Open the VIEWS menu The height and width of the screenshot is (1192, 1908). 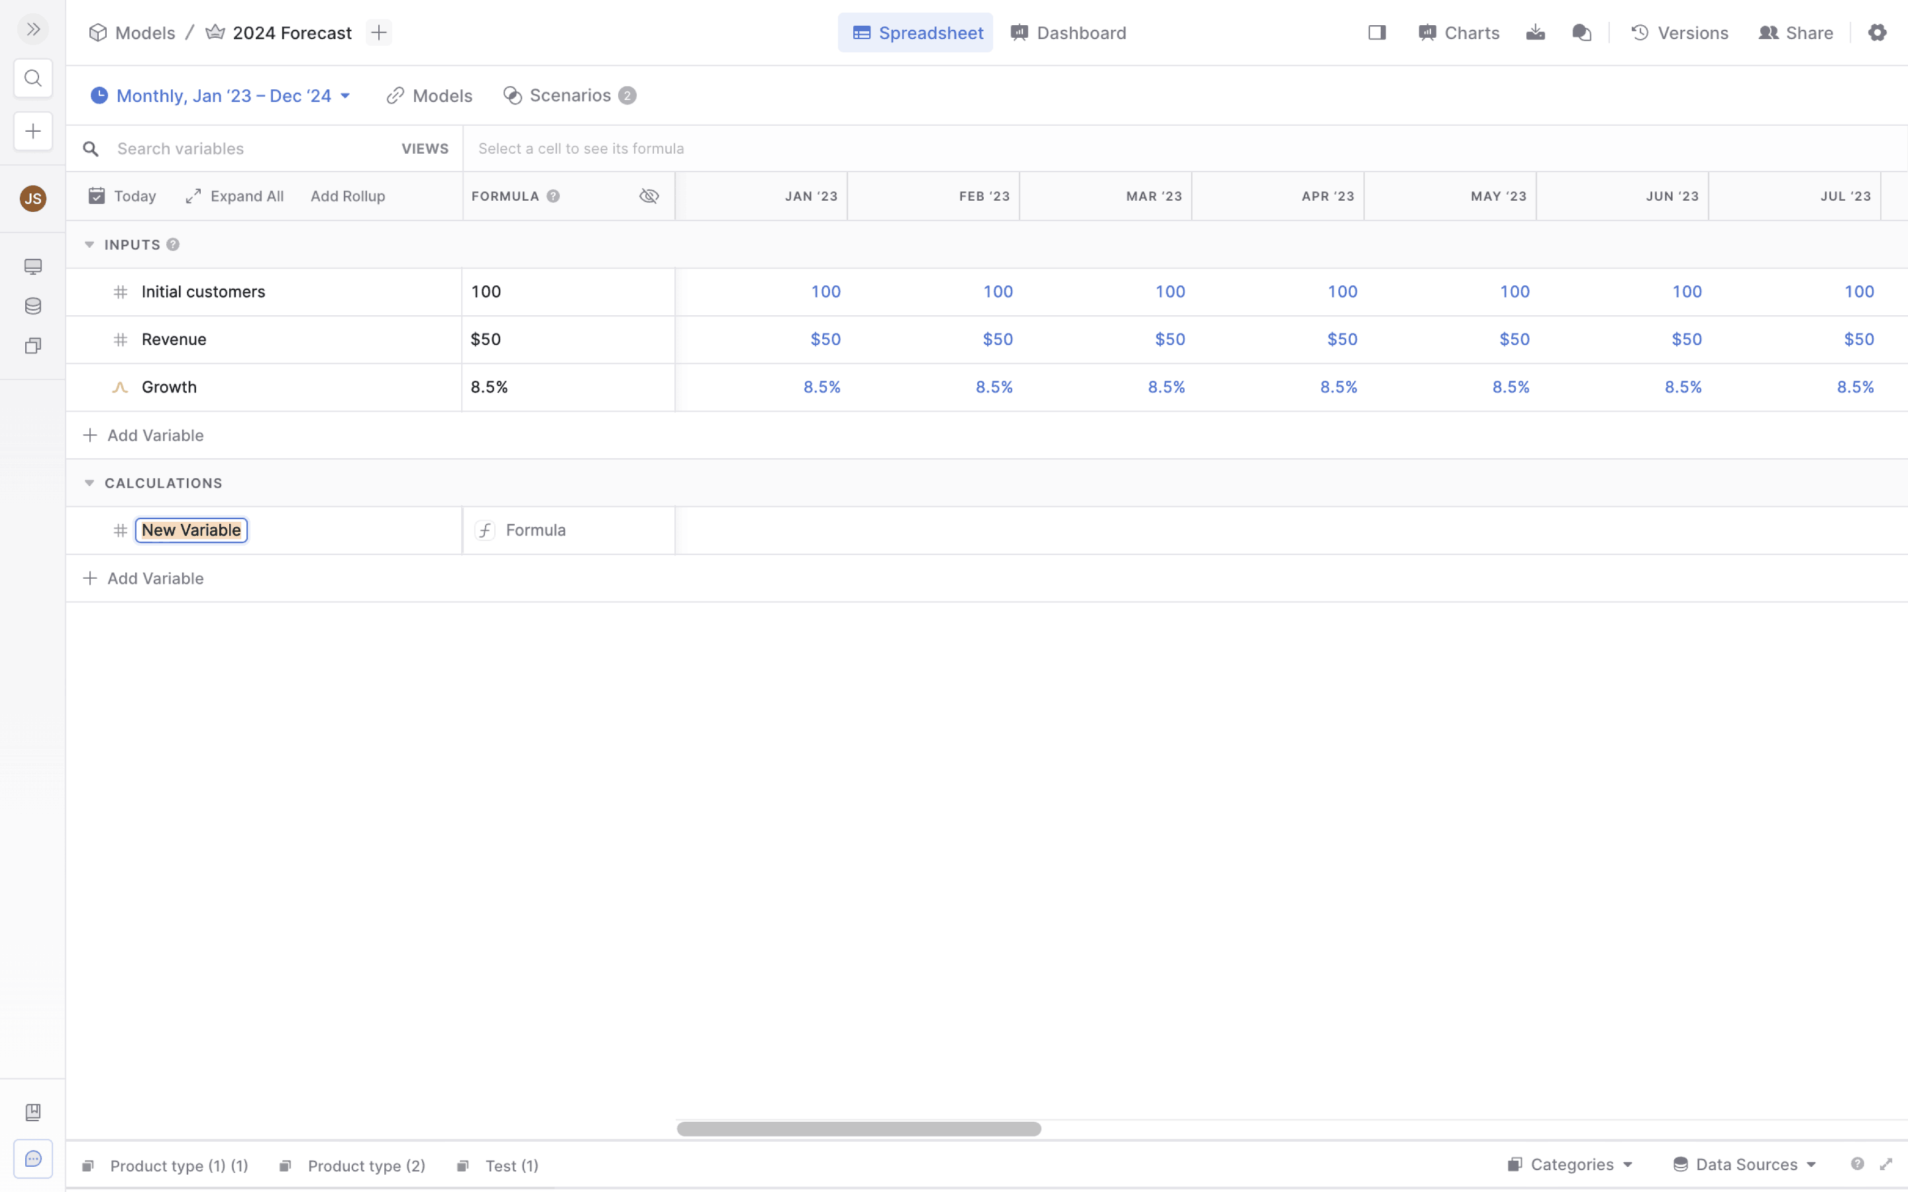pyautogui.click(x=425, y=149)
